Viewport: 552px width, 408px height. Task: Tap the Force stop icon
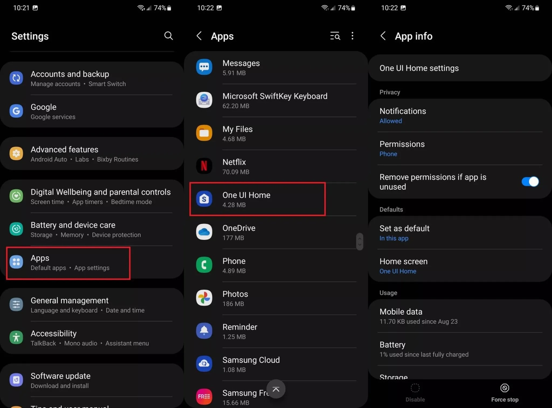pyautogui.click(x=505, y=388)
